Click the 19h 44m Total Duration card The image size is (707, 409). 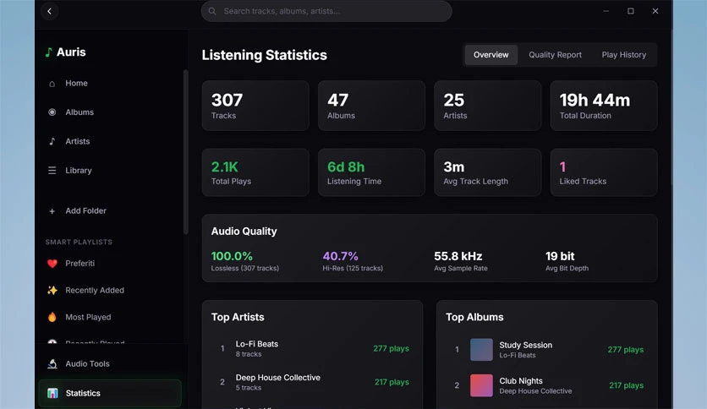(604, 106)
